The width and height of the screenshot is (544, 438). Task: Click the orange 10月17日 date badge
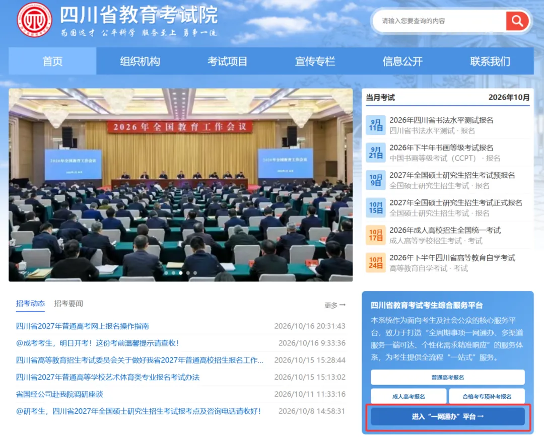tap(376, 235)
